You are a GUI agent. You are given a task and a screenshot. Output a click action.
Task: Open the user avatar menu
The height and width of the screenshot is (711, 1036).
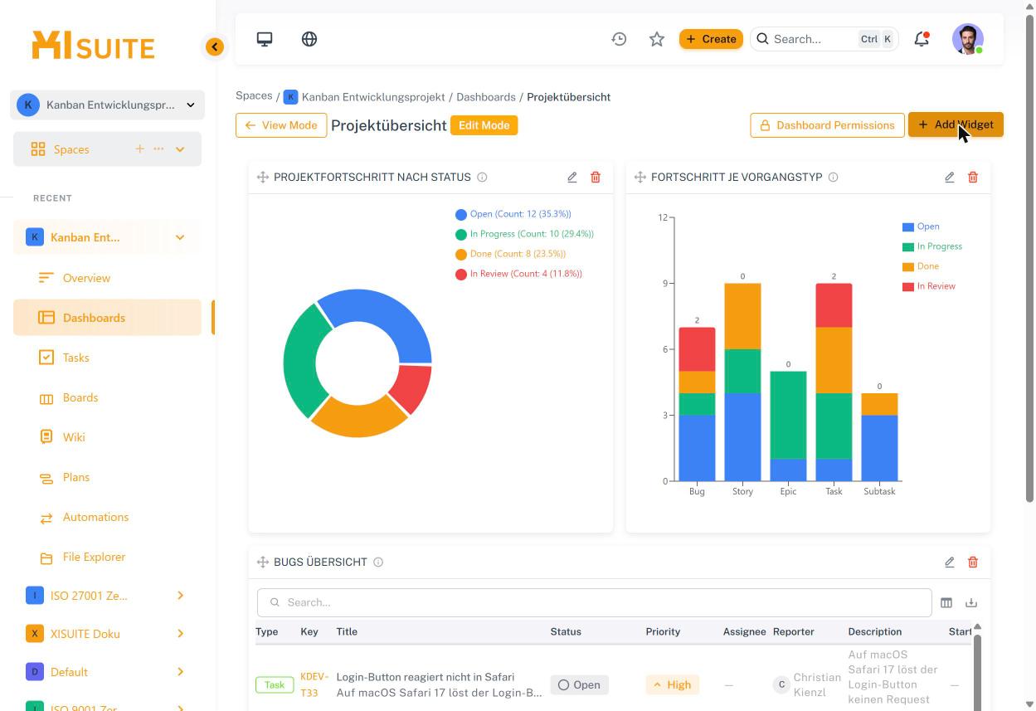pyautogui.click(x=968, y=39)
